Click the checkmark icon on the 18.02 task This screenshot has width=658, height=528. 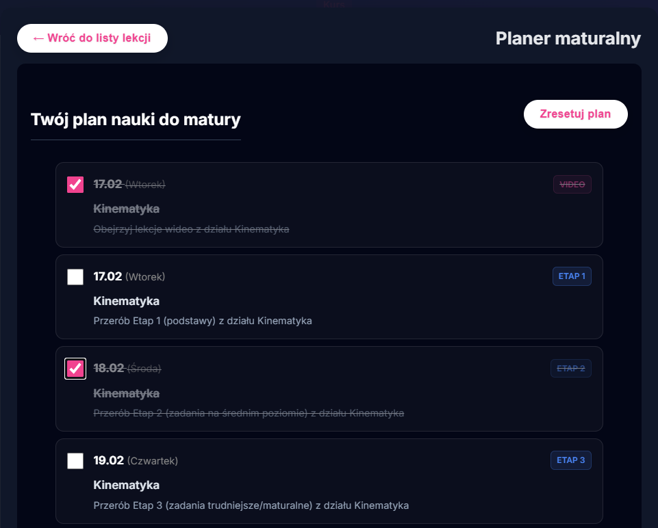75,368
